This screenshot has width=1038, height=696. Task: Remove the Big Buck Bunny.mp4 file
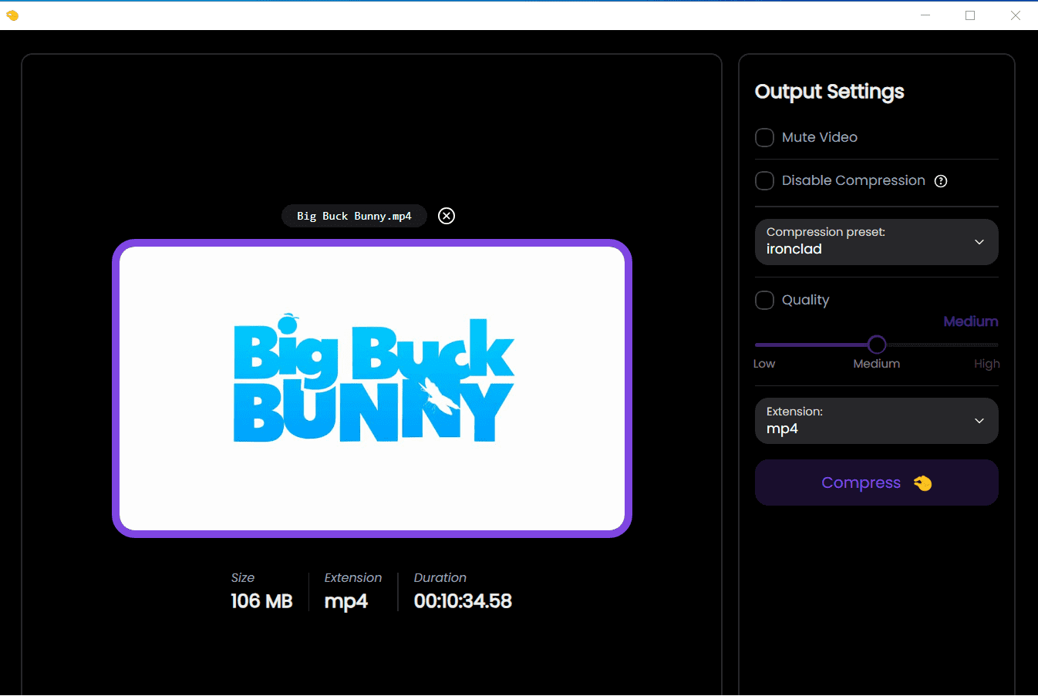click(447, 216)
